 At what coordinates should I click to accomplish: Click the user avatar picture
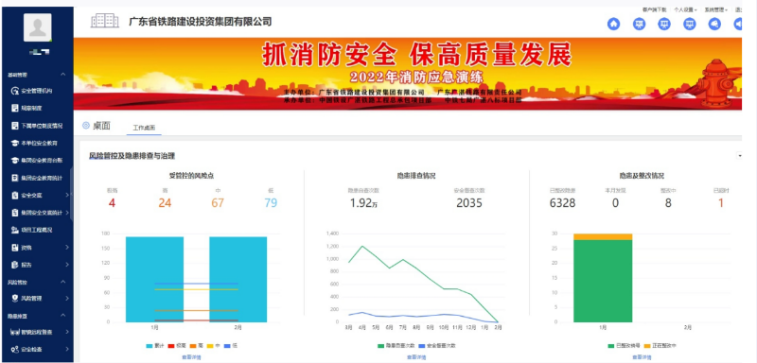click(38, 27)
